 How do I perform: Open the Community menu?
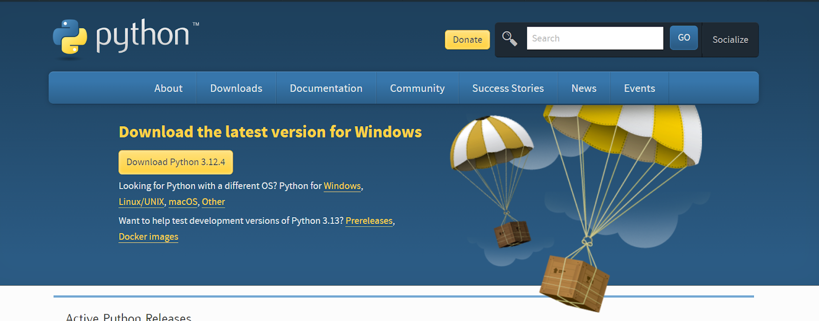417,88
